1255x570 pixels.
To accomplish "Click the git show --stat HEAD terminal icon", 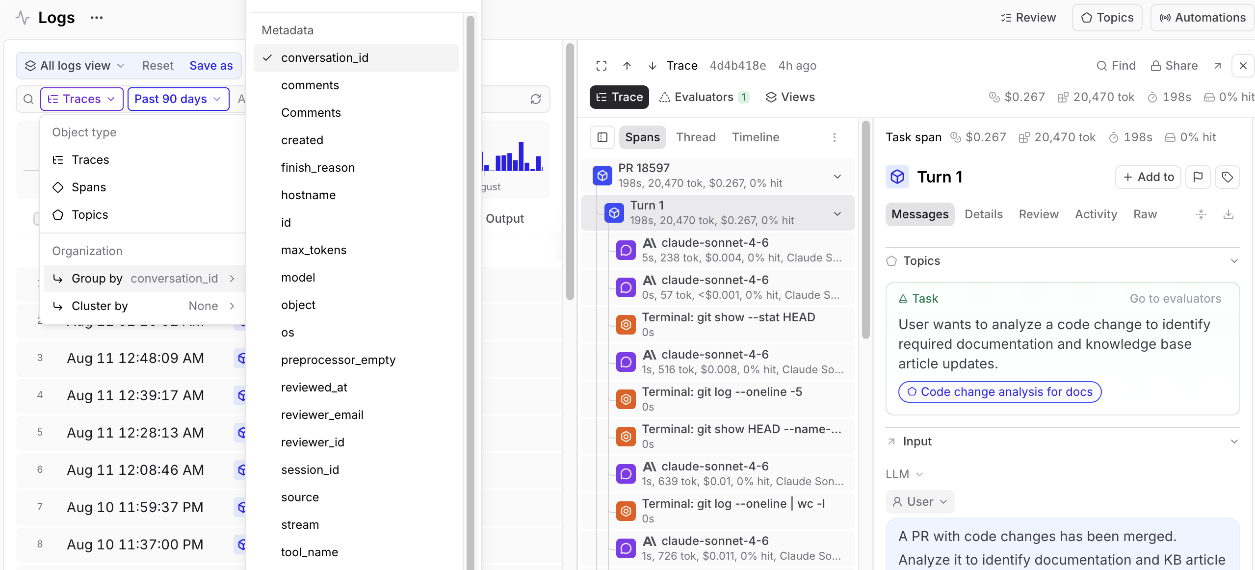I will 626,325.
